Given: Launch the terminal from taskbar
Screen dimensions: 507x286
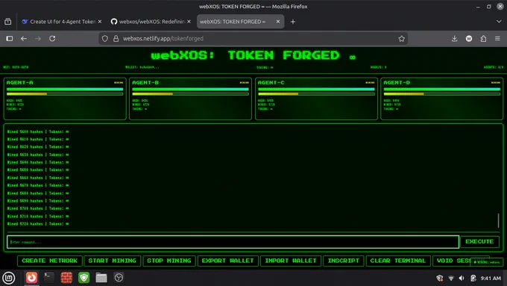Looking at the screenshot, I should [x=48, y=278].
